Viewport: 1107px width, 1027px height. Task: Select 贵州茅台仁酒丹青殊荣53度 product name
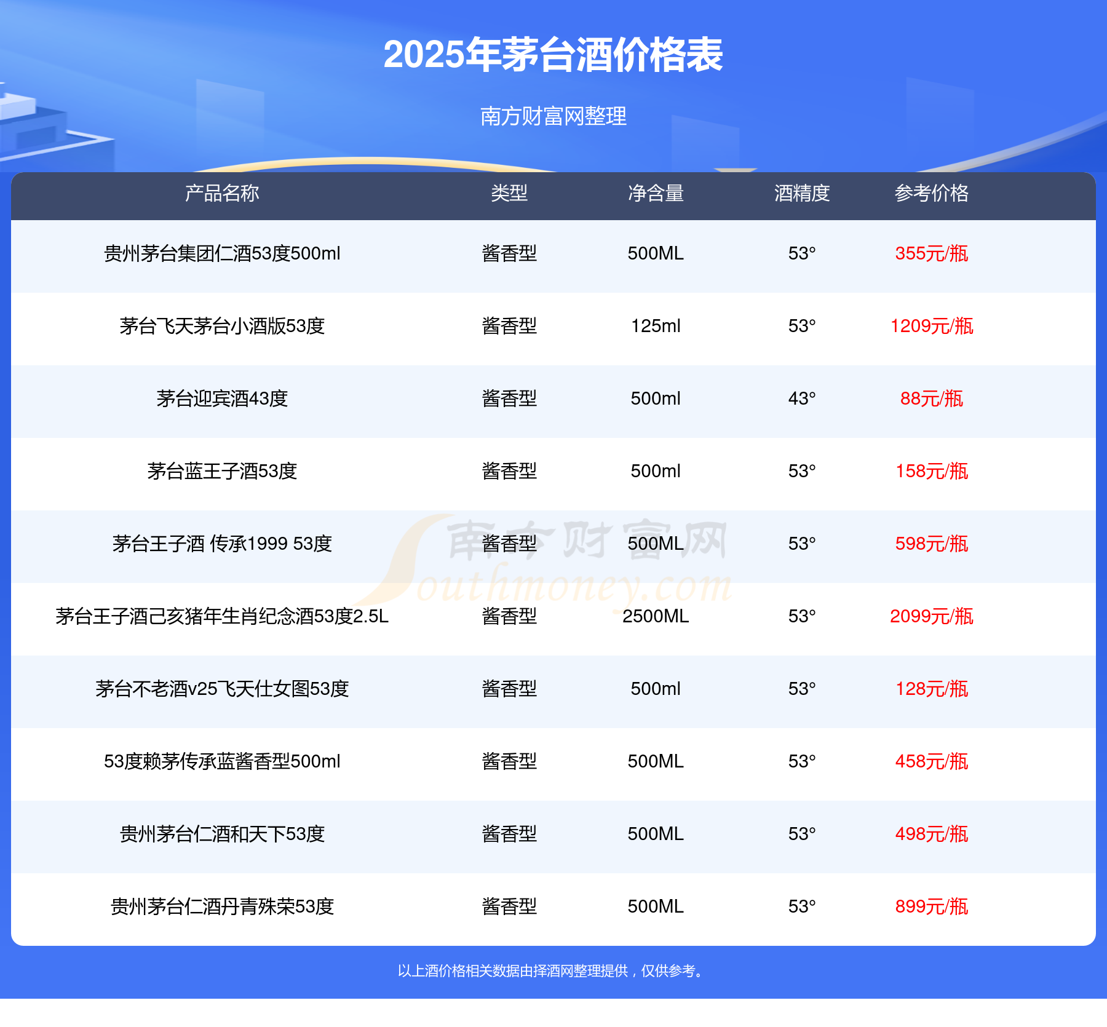coord(222,906)
